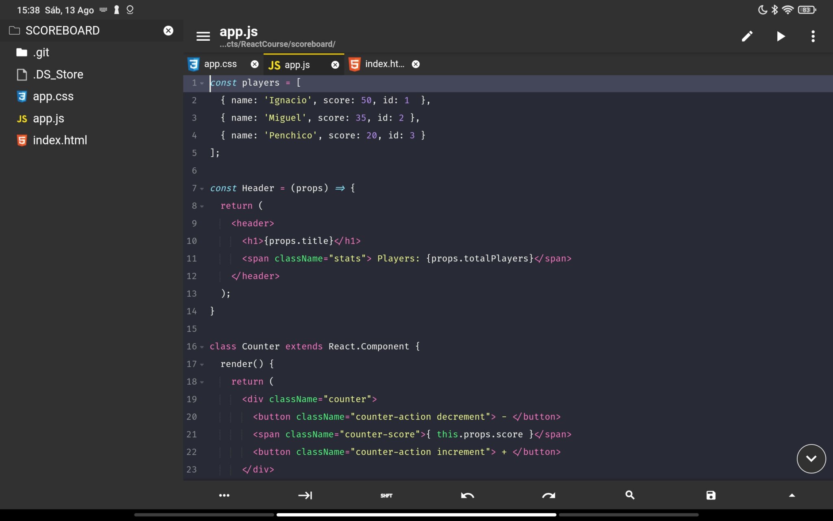
Task: Open search with magnifier icon
Action: [630, 495]
